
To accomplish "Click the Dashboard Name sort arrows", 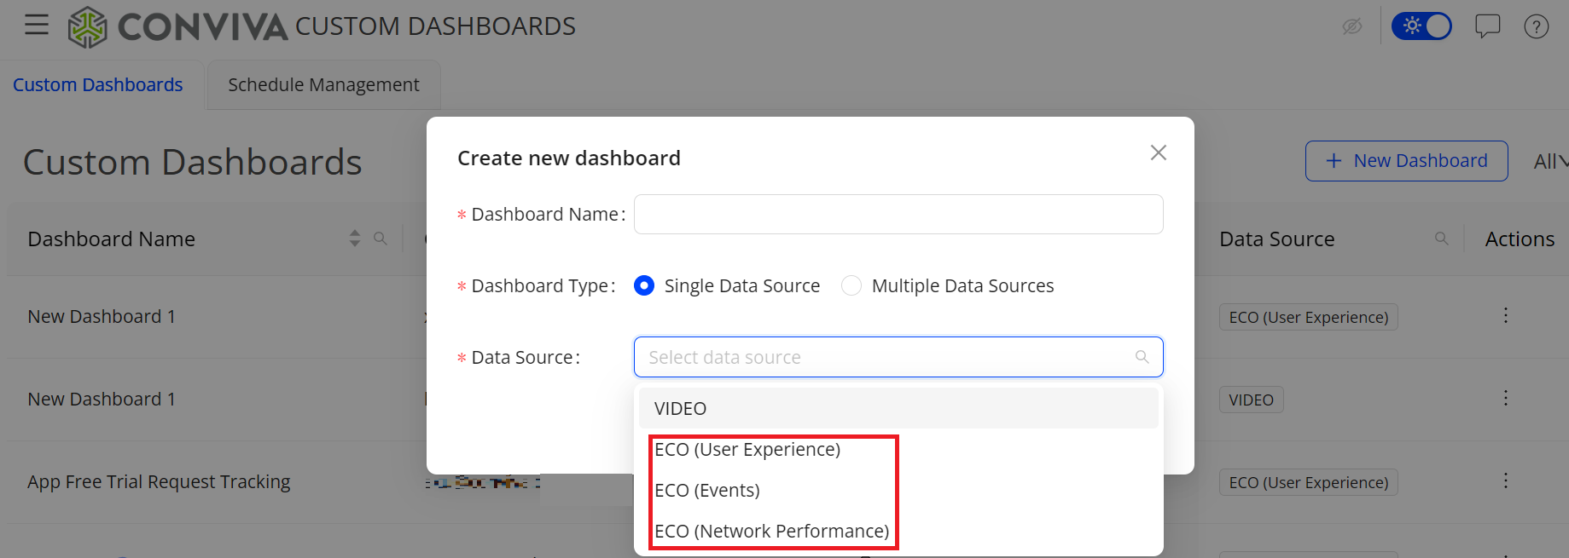I will coord(355,239).
